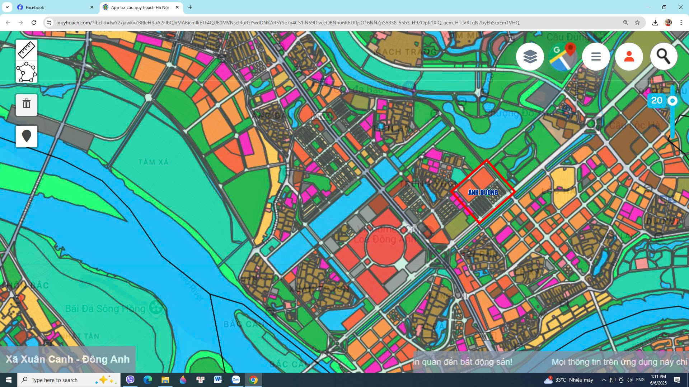689x387 pixels.
Task: Select the ruler distance measurement tool
Action: point(26,50)
